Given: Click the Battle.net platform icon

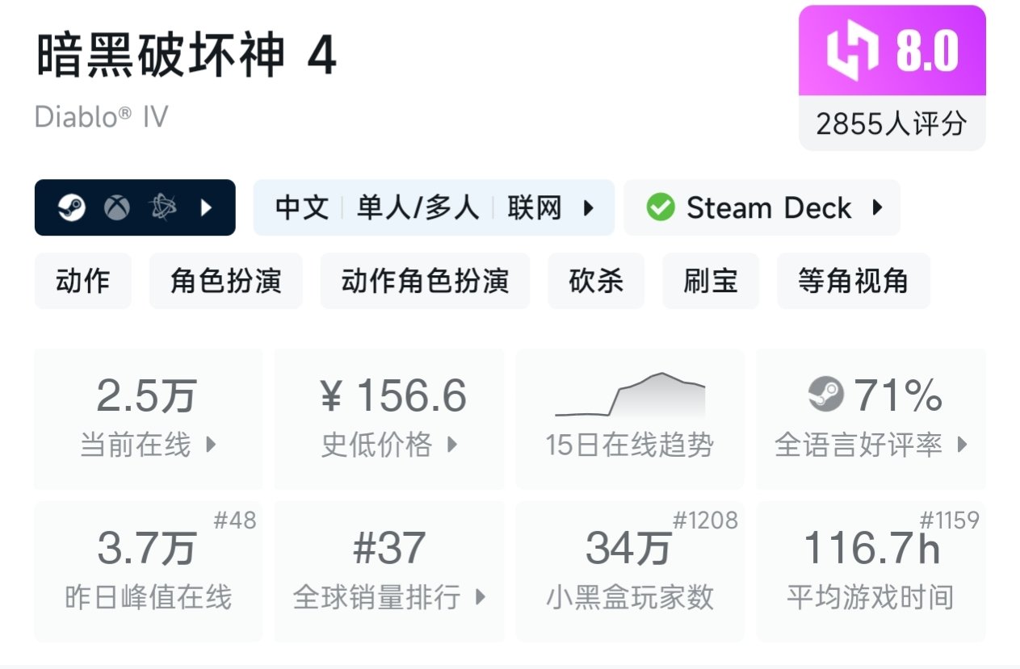Looking at the screenshot, I should [x=164, y=208].
